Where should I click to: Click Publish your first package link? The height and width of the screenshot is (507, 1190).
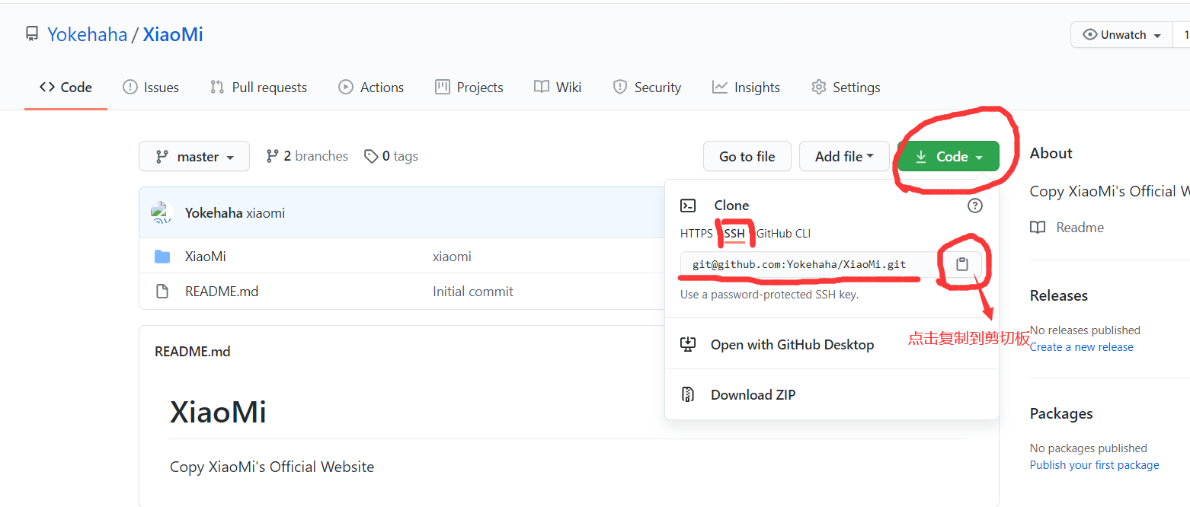pos(1095,465)
